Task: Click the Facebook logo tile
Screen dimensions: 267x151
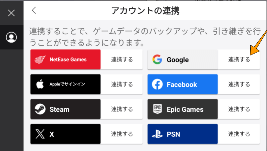Action: click(x=183, y=84)
